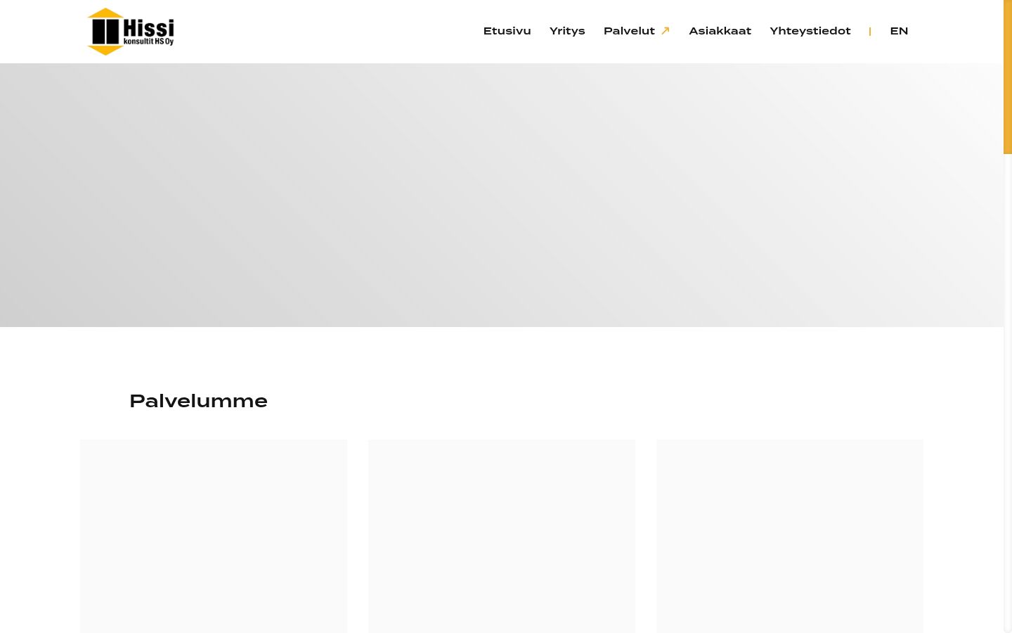The width and height of the screenshot is (1012, 633).
Task: Switch language to EN
Action: click(x=899, y=31)
